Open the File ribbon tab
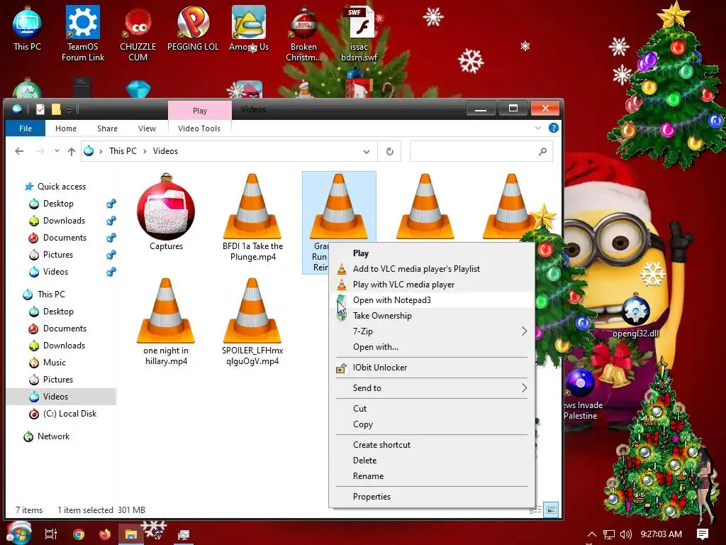This screenshot has width=726, height=545. [26, 128]
